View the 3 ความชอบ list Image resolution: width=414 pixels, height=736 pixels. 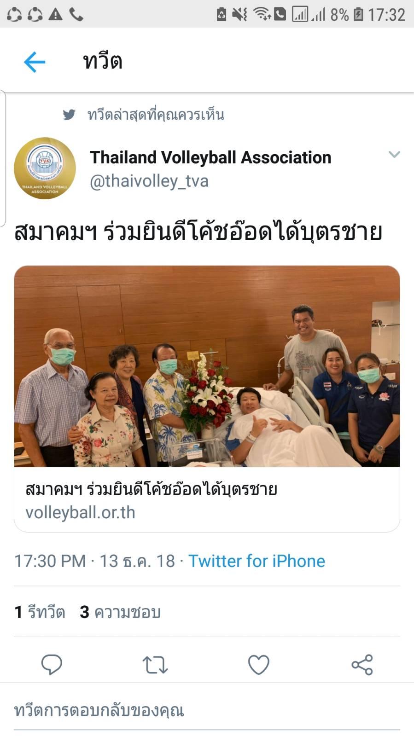coord(120,612)
